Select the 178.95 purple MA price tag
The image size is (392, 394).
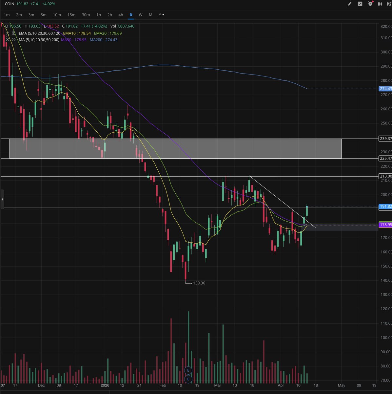pyautogui.click(x=385, y=225)
